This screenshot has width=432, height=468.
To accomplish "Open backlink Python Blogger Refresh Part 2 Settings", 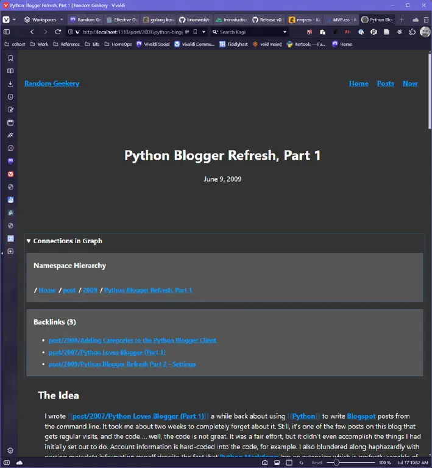I will [x=122, y=364].
